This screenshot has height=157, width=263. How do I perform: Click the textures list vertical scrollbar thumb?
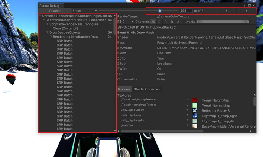(254, 101)
